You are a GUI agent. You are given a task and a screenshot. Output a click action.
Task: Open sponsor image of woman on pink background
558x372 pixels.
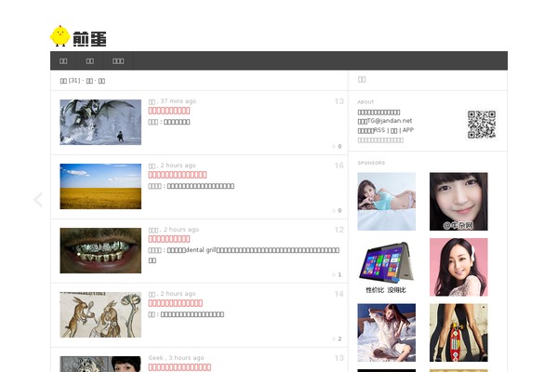tap(458, 267)
